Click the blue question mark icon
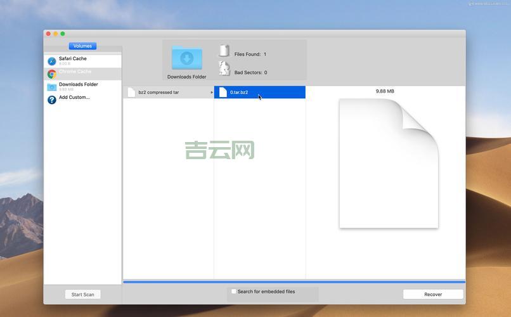Image resolution: width=511 pixels, height=317 pixels. [51, 100]
